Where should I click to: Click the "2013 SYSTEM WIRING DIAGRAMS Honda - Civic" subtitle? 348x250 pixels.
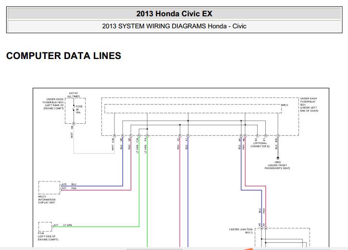(174, 26)
